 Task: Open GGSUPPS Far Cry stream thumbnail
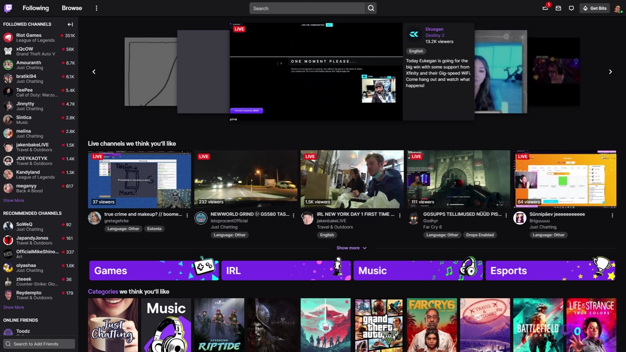tap(459, 179)
